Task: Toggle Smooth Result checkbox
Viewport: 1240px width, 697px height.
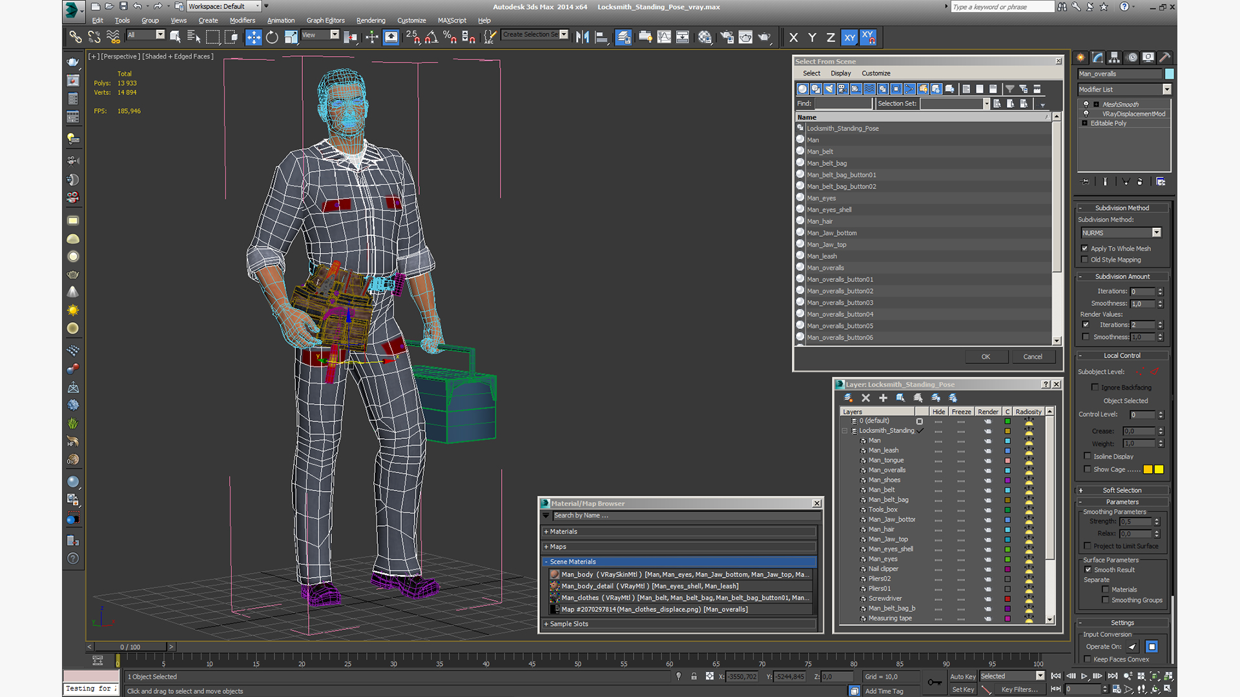Action: pyautogui.click(x=1088, y=570)
